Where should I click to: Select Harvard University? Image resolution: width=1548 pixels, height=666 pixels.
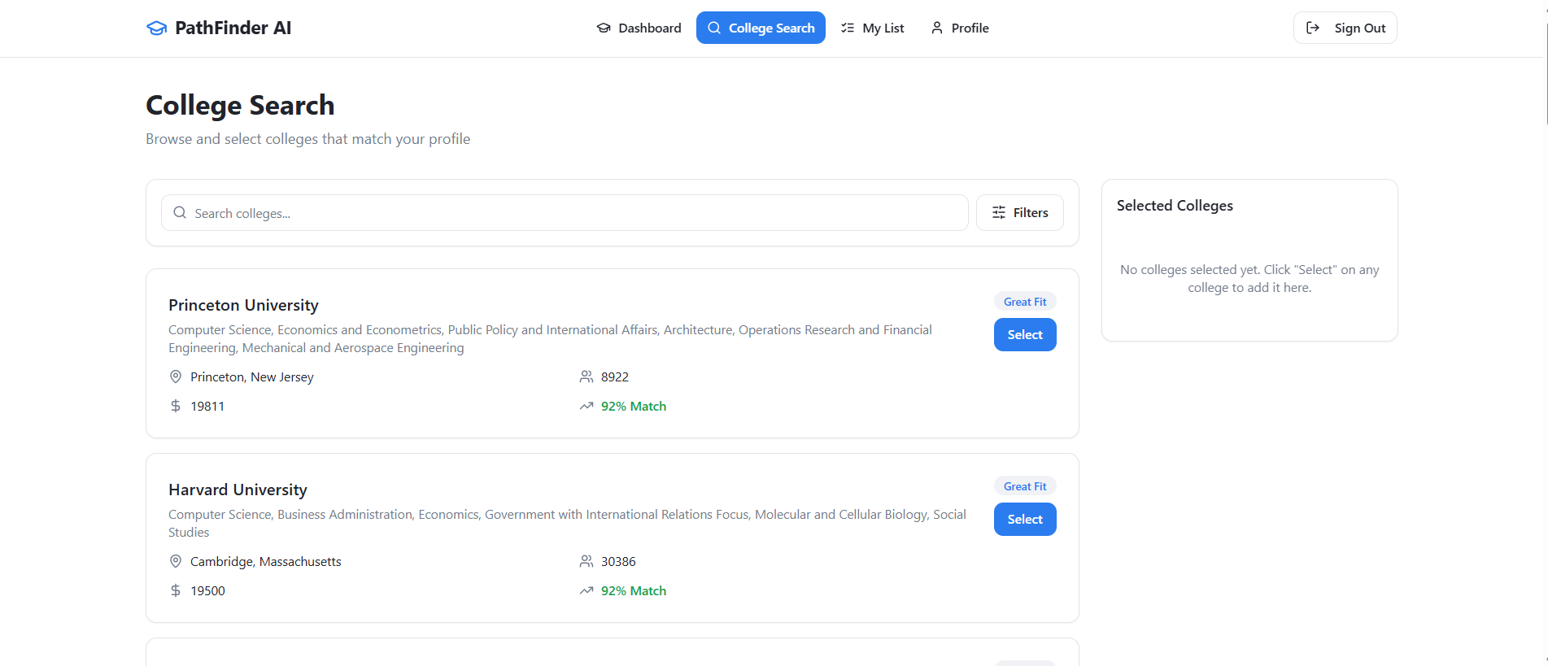(x=1025, y=519)
